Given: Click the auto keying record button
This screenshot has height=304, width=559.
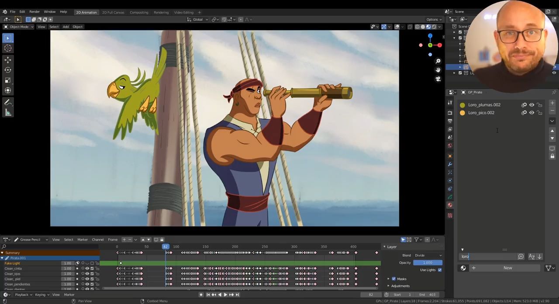Looking at the screenshot, I should coord(201,295).
